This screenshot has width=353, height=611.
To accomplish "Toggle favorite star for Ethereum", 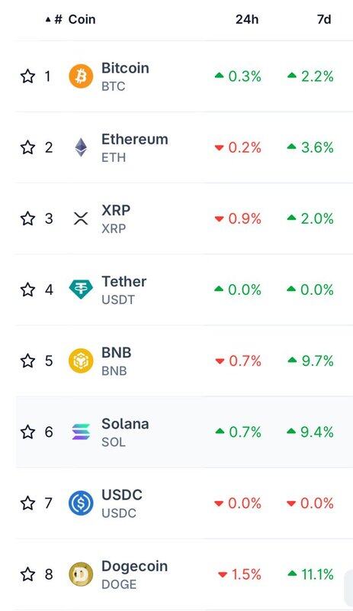I will [27, 147].
